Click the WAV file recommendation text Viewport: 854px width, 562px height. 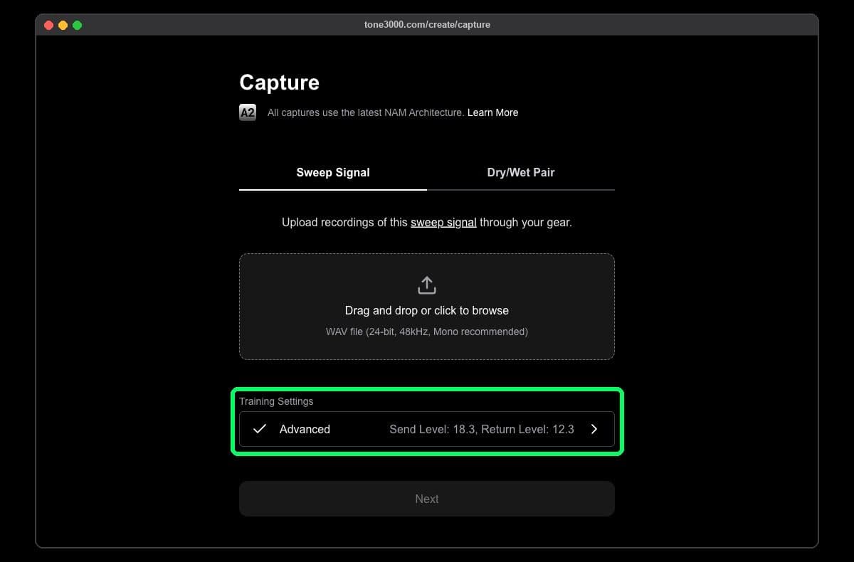(427, 332)
